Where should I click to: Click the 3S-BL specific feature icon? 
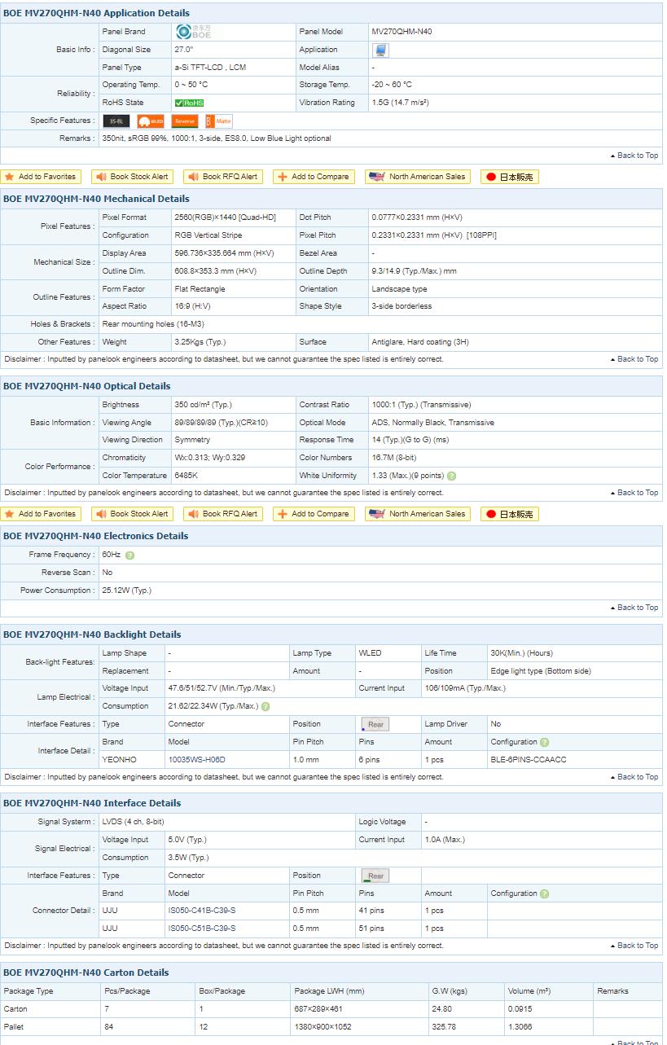[x=116, y=121]
